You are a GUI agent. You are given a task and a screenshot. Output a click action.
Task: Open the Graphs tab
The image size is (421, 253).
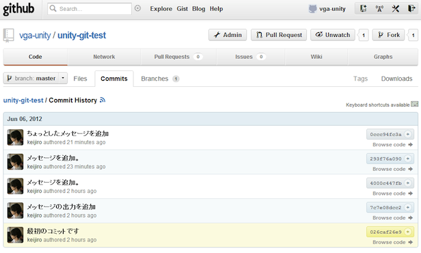383,57
